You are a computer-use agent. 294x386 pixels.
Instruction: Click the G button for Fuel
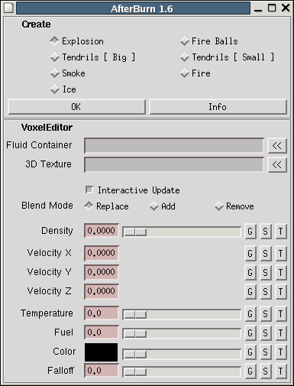tap(250, 333)
